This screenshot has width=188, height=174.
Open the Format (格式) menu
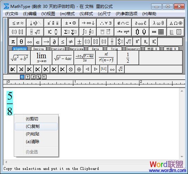(x=67, y=14)
